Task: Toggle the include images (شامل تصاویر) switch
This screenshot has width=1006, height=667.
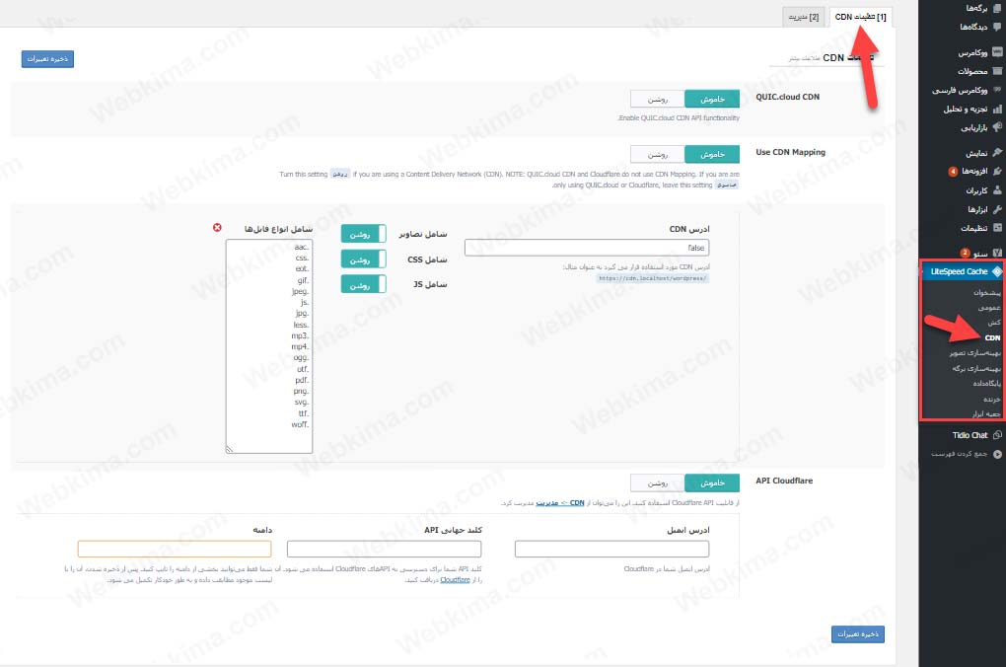Action: [363, 234]
